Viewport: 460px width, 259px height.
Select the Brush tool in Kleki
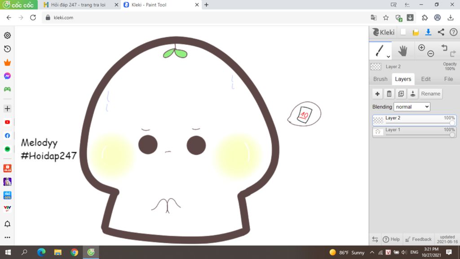380,50
